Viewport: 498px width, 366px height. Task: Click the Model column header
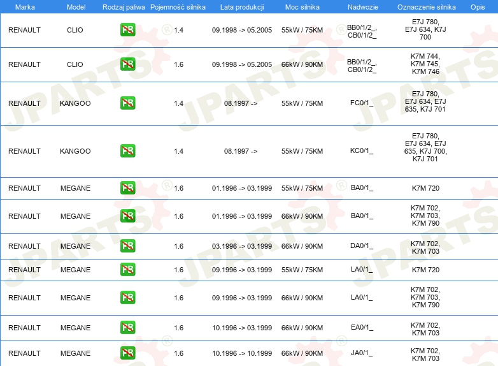tap(76, 7)
